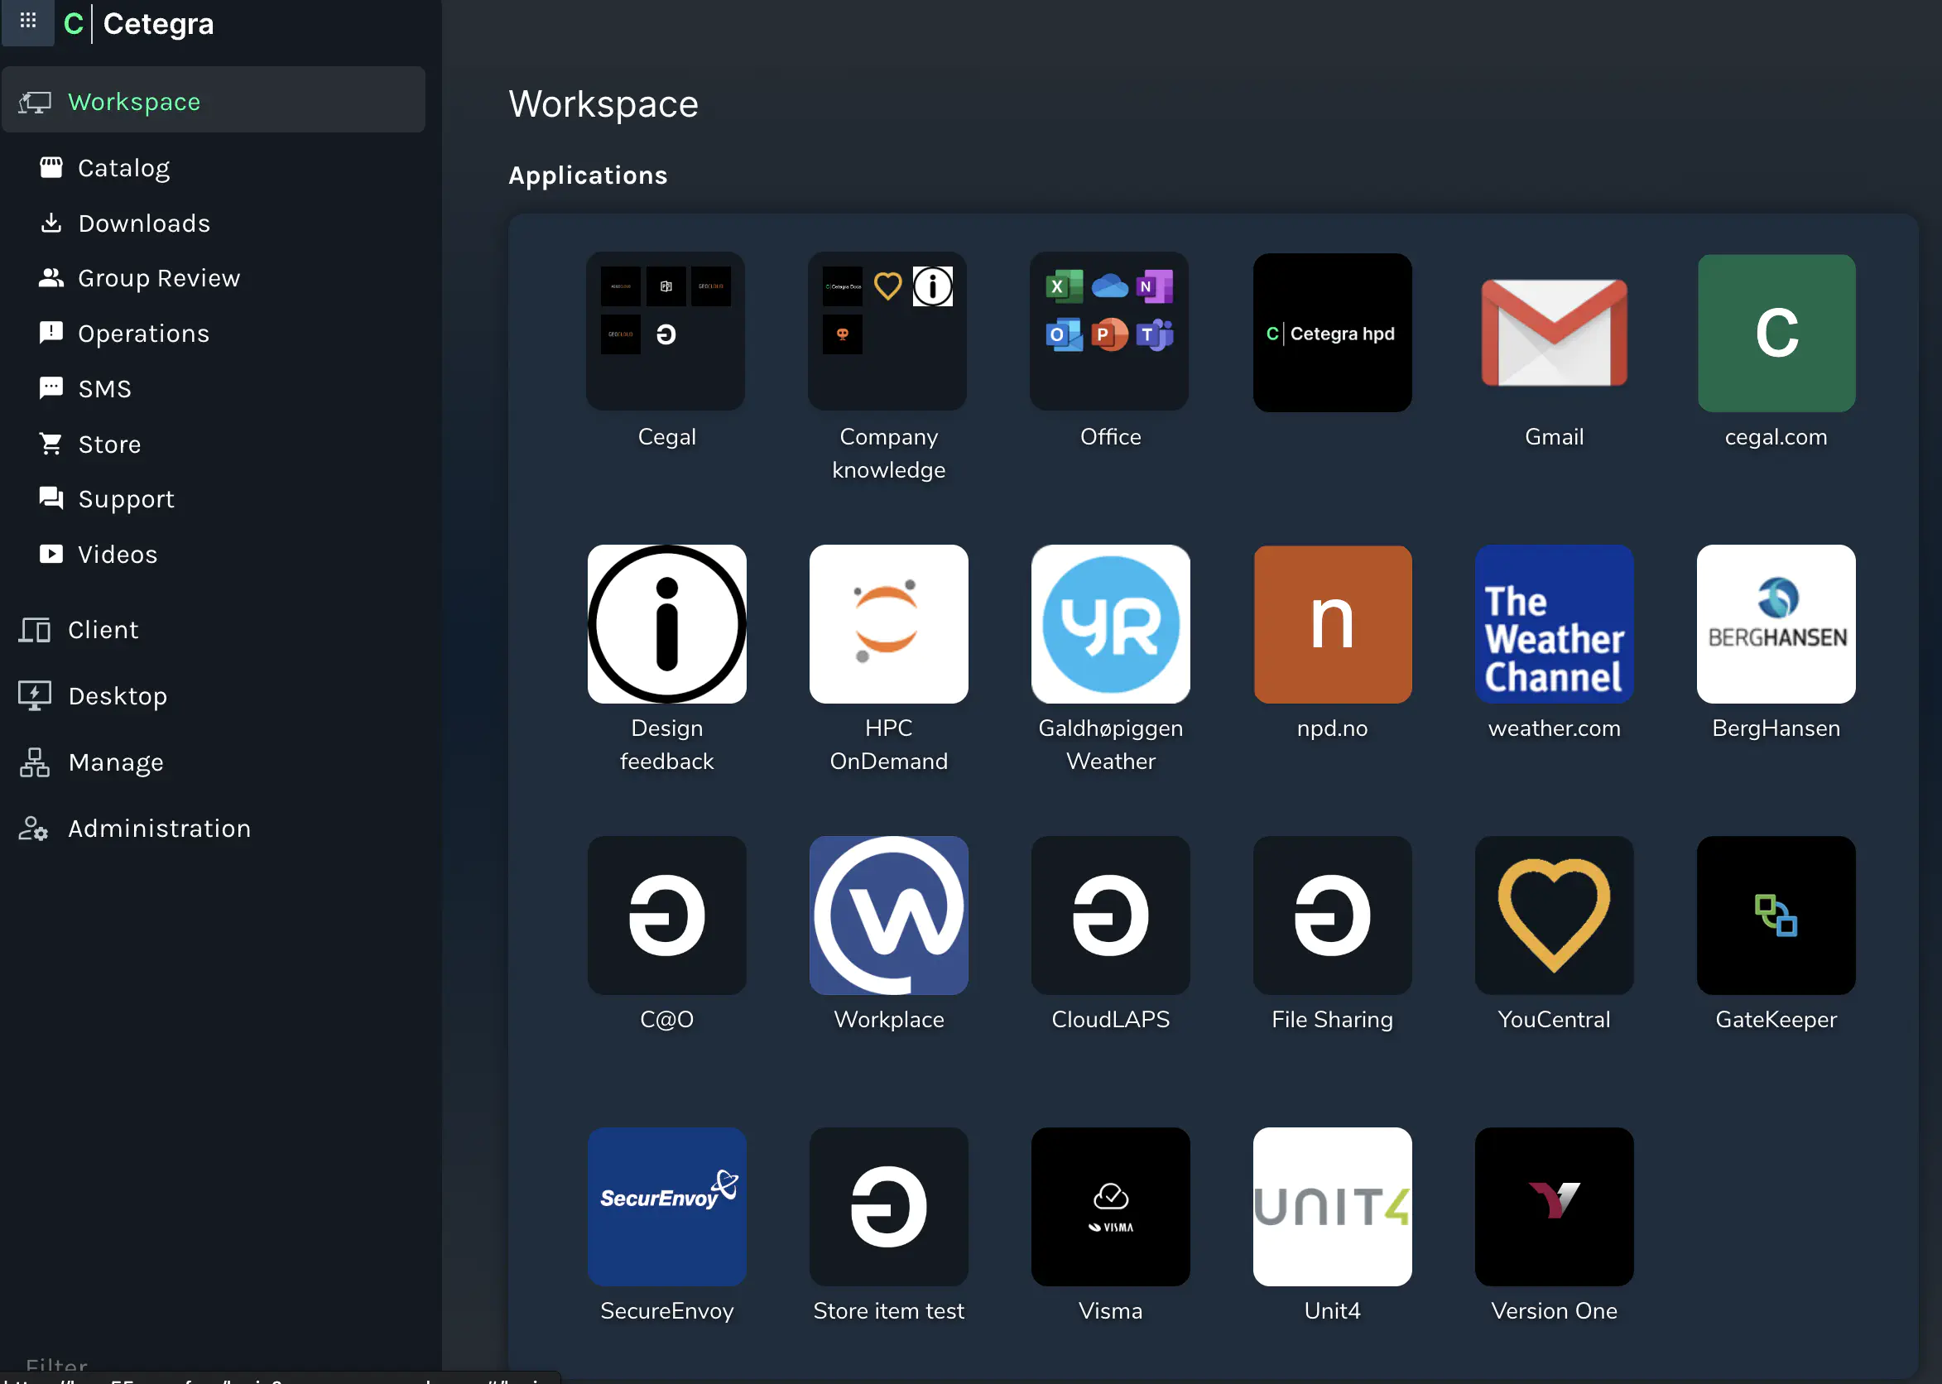
Task: Open the Store menu entry
Action: click(x=90, y=445)
